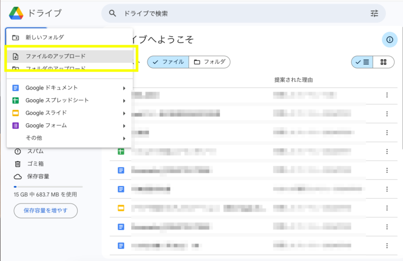This screenshot has width=403, height=261.
Task: Choose ファイルのアップロード from menu
Action: [56, 56]
